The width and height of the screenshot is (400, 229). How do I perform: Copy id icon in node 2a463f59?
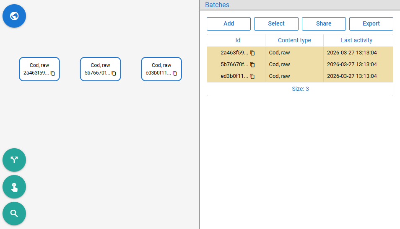click(53, 73)
